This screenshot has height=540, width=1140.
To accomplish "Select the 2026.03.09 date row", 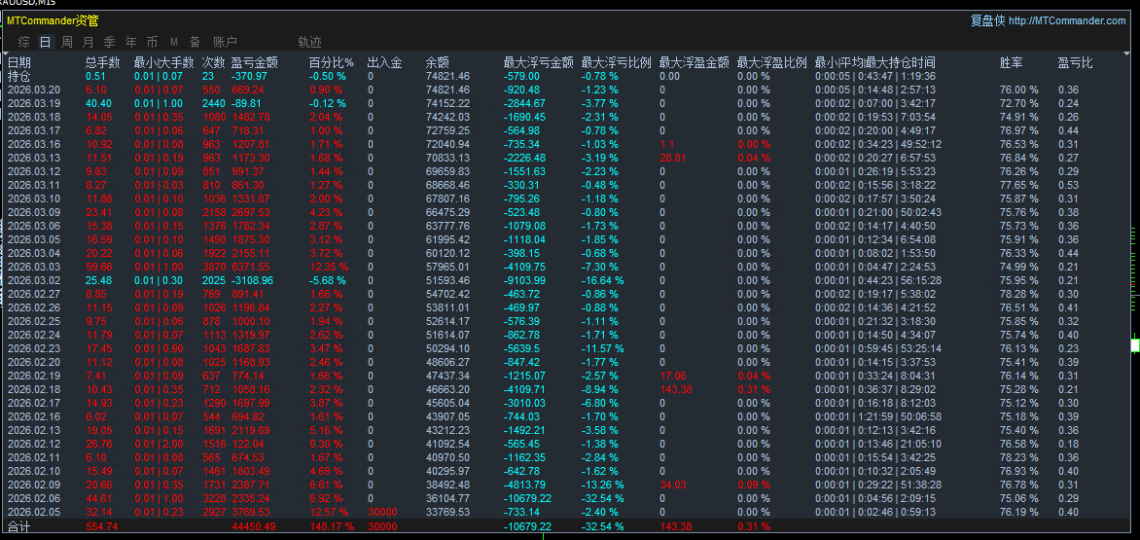I will click(34, 212).
